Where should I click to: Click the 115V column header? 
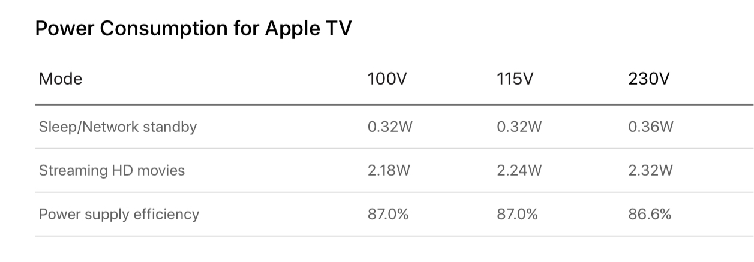515,79
